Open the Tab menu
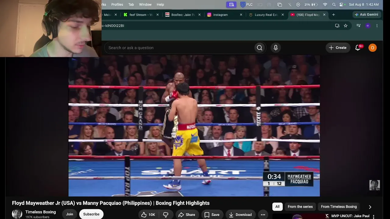Screen dimensions: 390x219 click(x=131, y=5)
